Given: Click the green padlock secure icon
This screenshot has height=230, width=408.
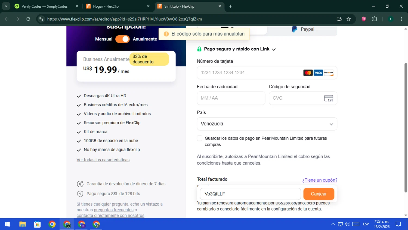Looking at the screenshot, I should click(199, 49).
